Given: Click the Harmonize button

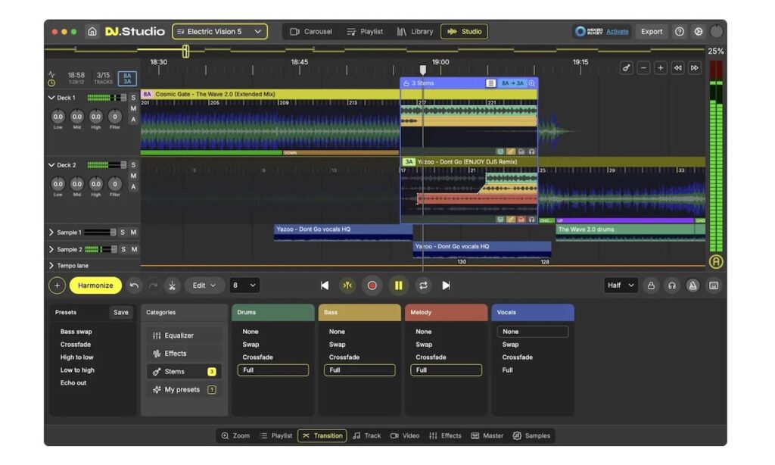Looking at the screenshot, I should click(x=95, y=286).
